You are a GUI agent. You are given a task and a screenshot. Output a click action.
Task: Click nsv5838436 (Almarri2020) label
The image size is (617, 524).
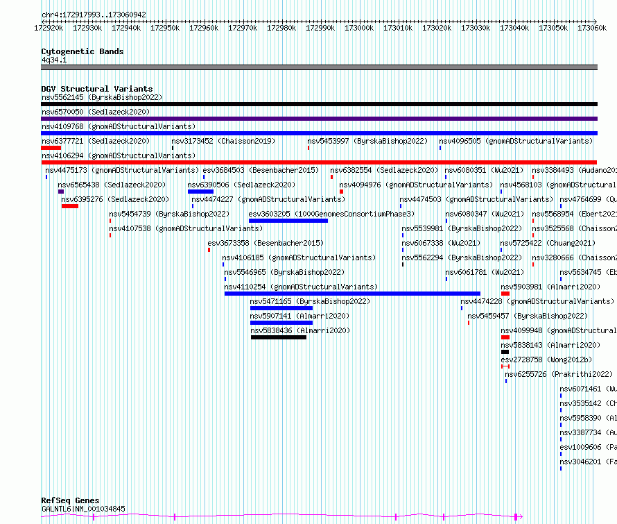tap(300, 330)
